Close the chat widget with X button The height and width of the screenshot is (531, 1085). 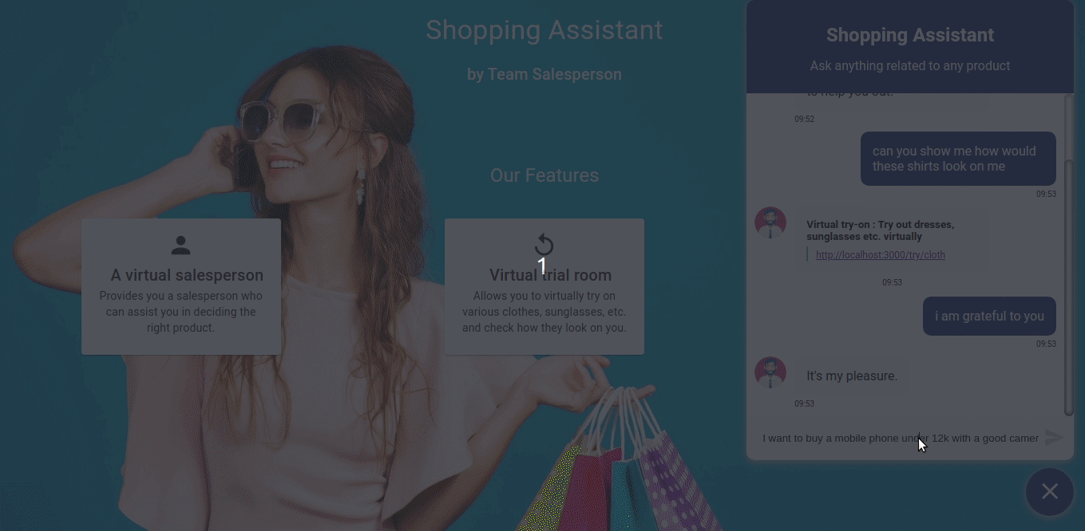1050,492
